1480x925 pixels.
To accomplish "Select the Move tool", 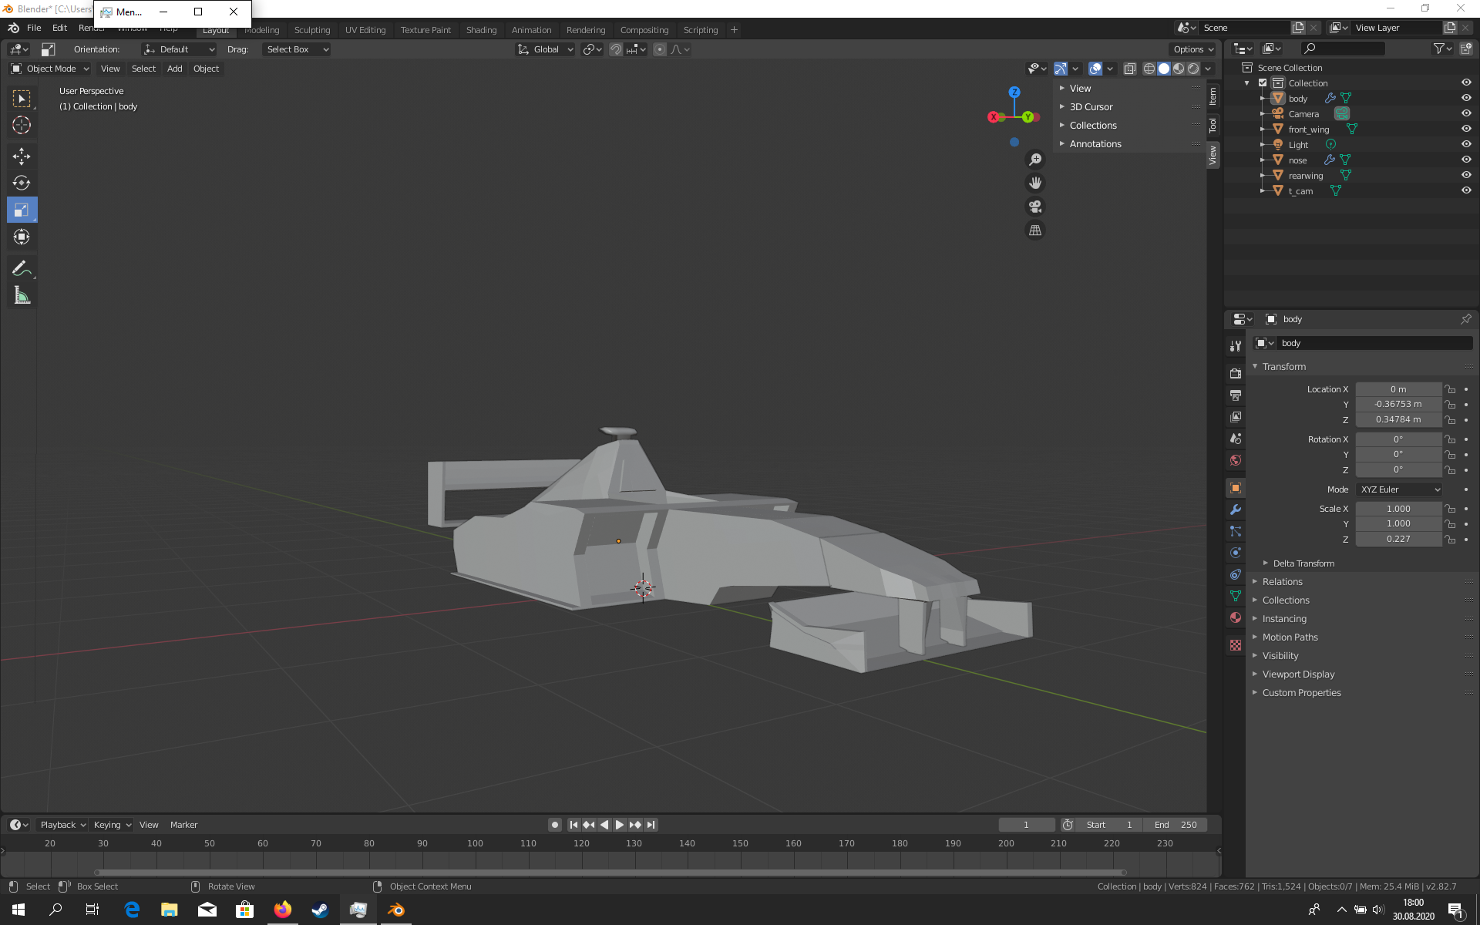I will point(22,156).
